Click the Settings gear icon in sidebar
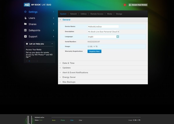This screenshot has width=174, height=124. (x=26, y=12)
